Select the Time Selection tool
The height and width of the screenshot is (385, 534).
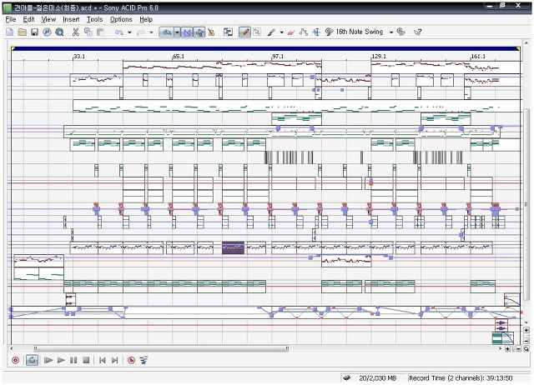point(316,32)
